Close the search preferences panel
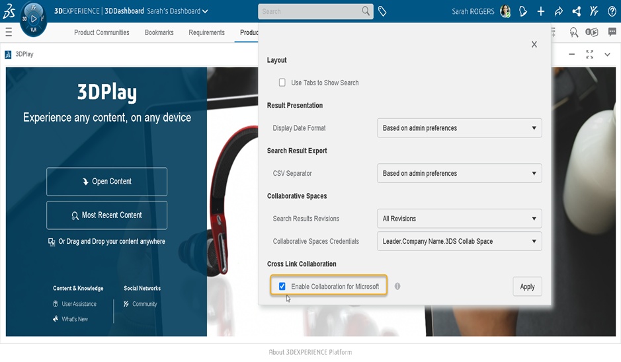Screen dimensions: 621x362 pos(534,44)
